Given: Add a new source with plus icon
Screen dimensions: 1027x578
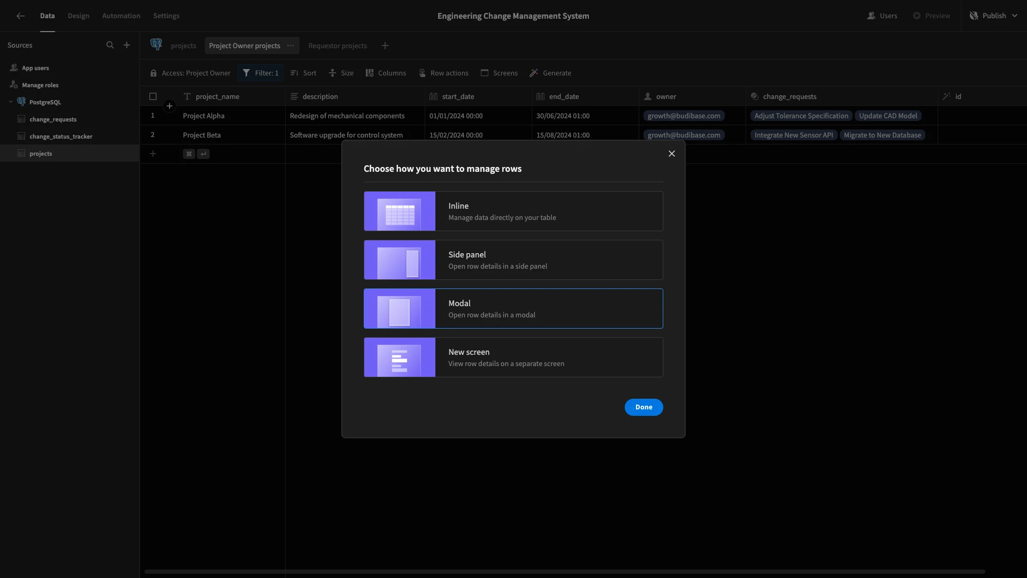Looking at the screenshot, I should click(x=127, y=45).
